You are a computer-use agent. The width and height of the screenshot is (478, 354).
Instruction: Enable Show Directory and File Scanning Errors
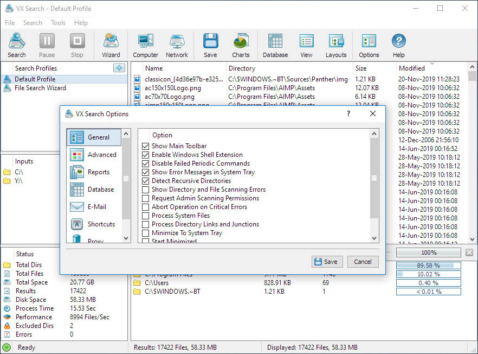click(x=145, y=189)
